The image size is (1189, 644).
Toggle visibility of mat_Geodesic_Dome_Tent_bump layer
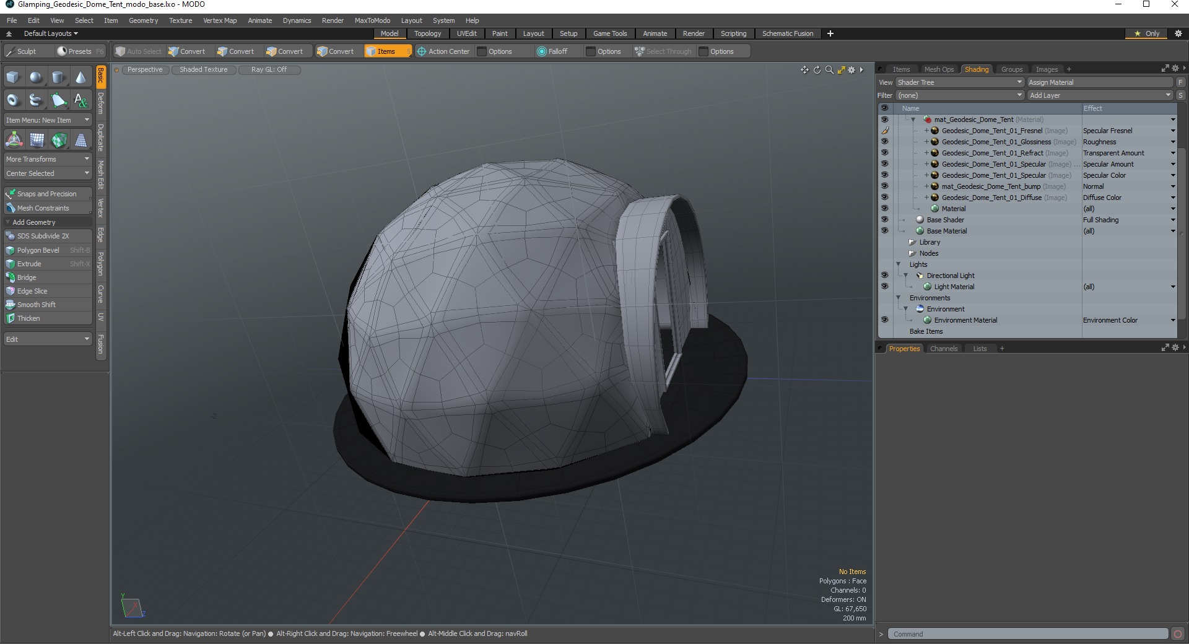coord(884,186)
